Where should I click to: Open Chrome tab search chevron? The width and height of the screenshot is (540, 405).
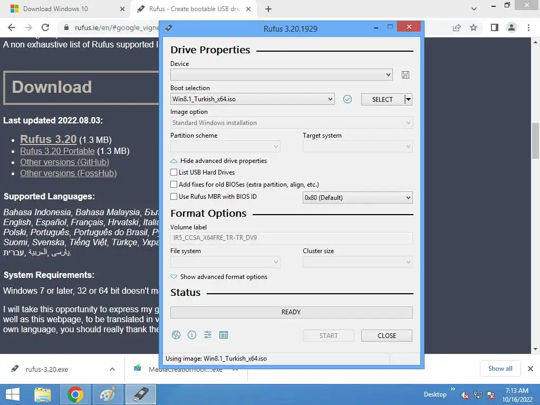click(x=474, y=9)
